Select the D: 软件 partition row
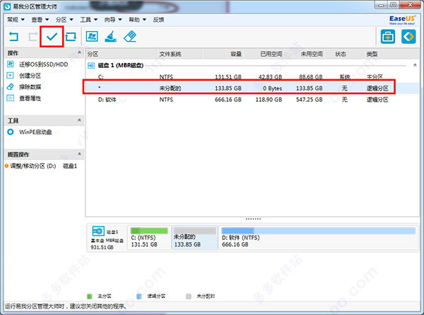Viewport: 424px width, 315px height. (x=252, y=99)
